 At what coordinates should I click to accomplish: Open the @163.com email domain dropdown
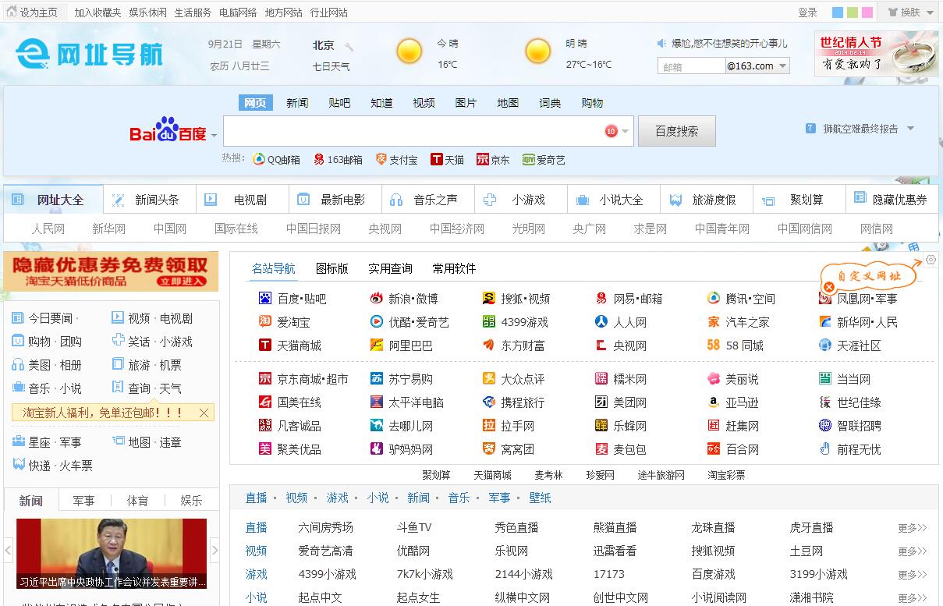pyautogui.click(x=782, y=66)
